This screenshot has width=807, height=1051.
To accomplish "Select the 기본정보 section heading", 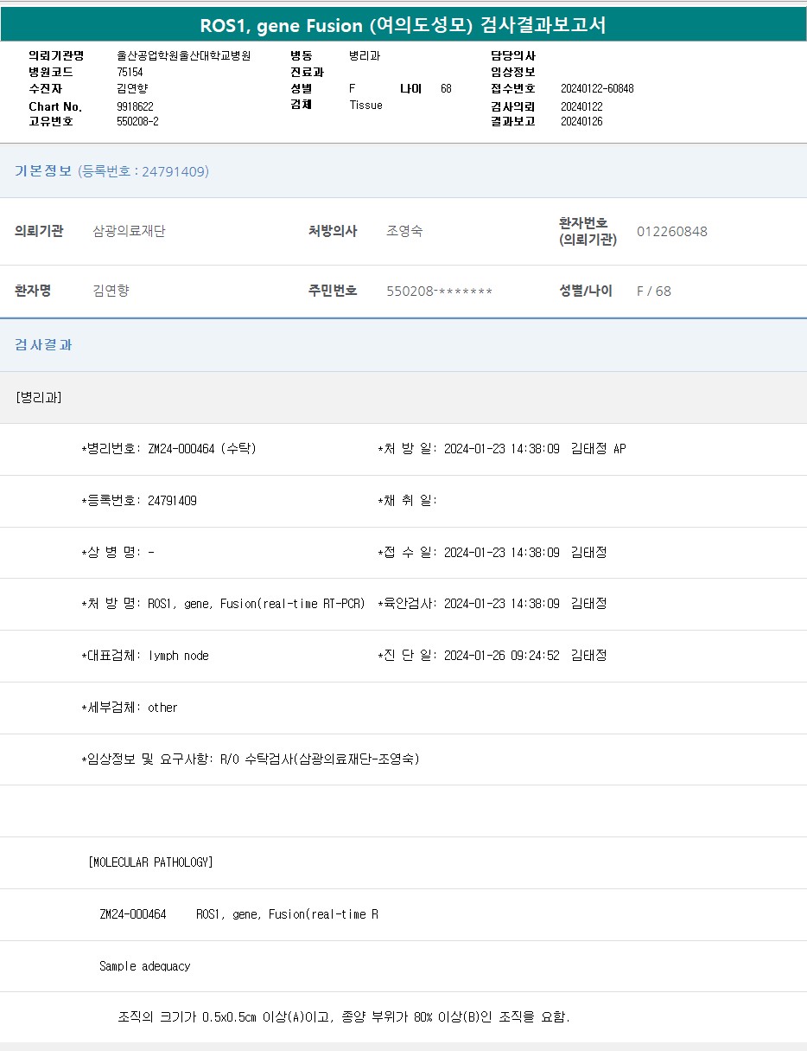I will (43, 171).
